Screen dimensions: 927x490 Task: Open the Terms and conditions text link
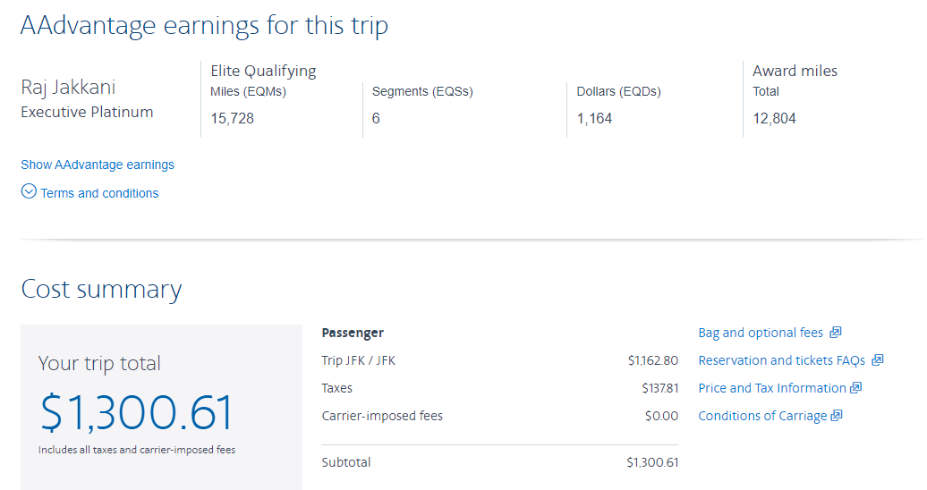click(99, 193)
